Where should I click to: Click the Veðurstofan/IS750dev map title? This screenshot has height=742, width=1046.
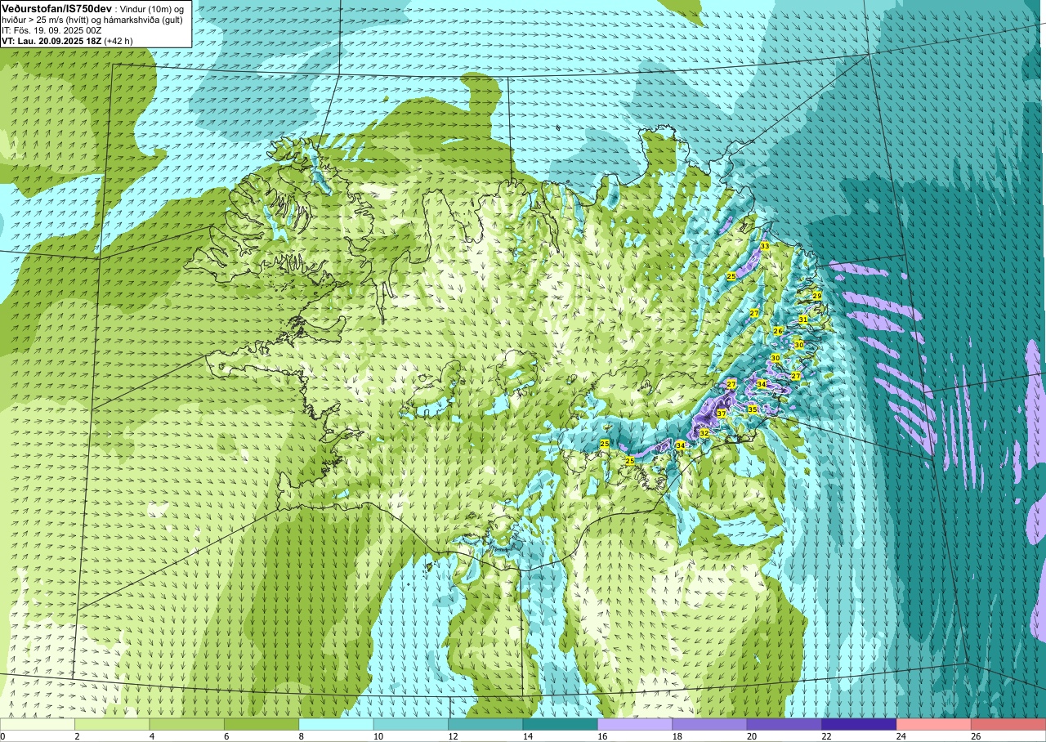click(x=55, y=8)
